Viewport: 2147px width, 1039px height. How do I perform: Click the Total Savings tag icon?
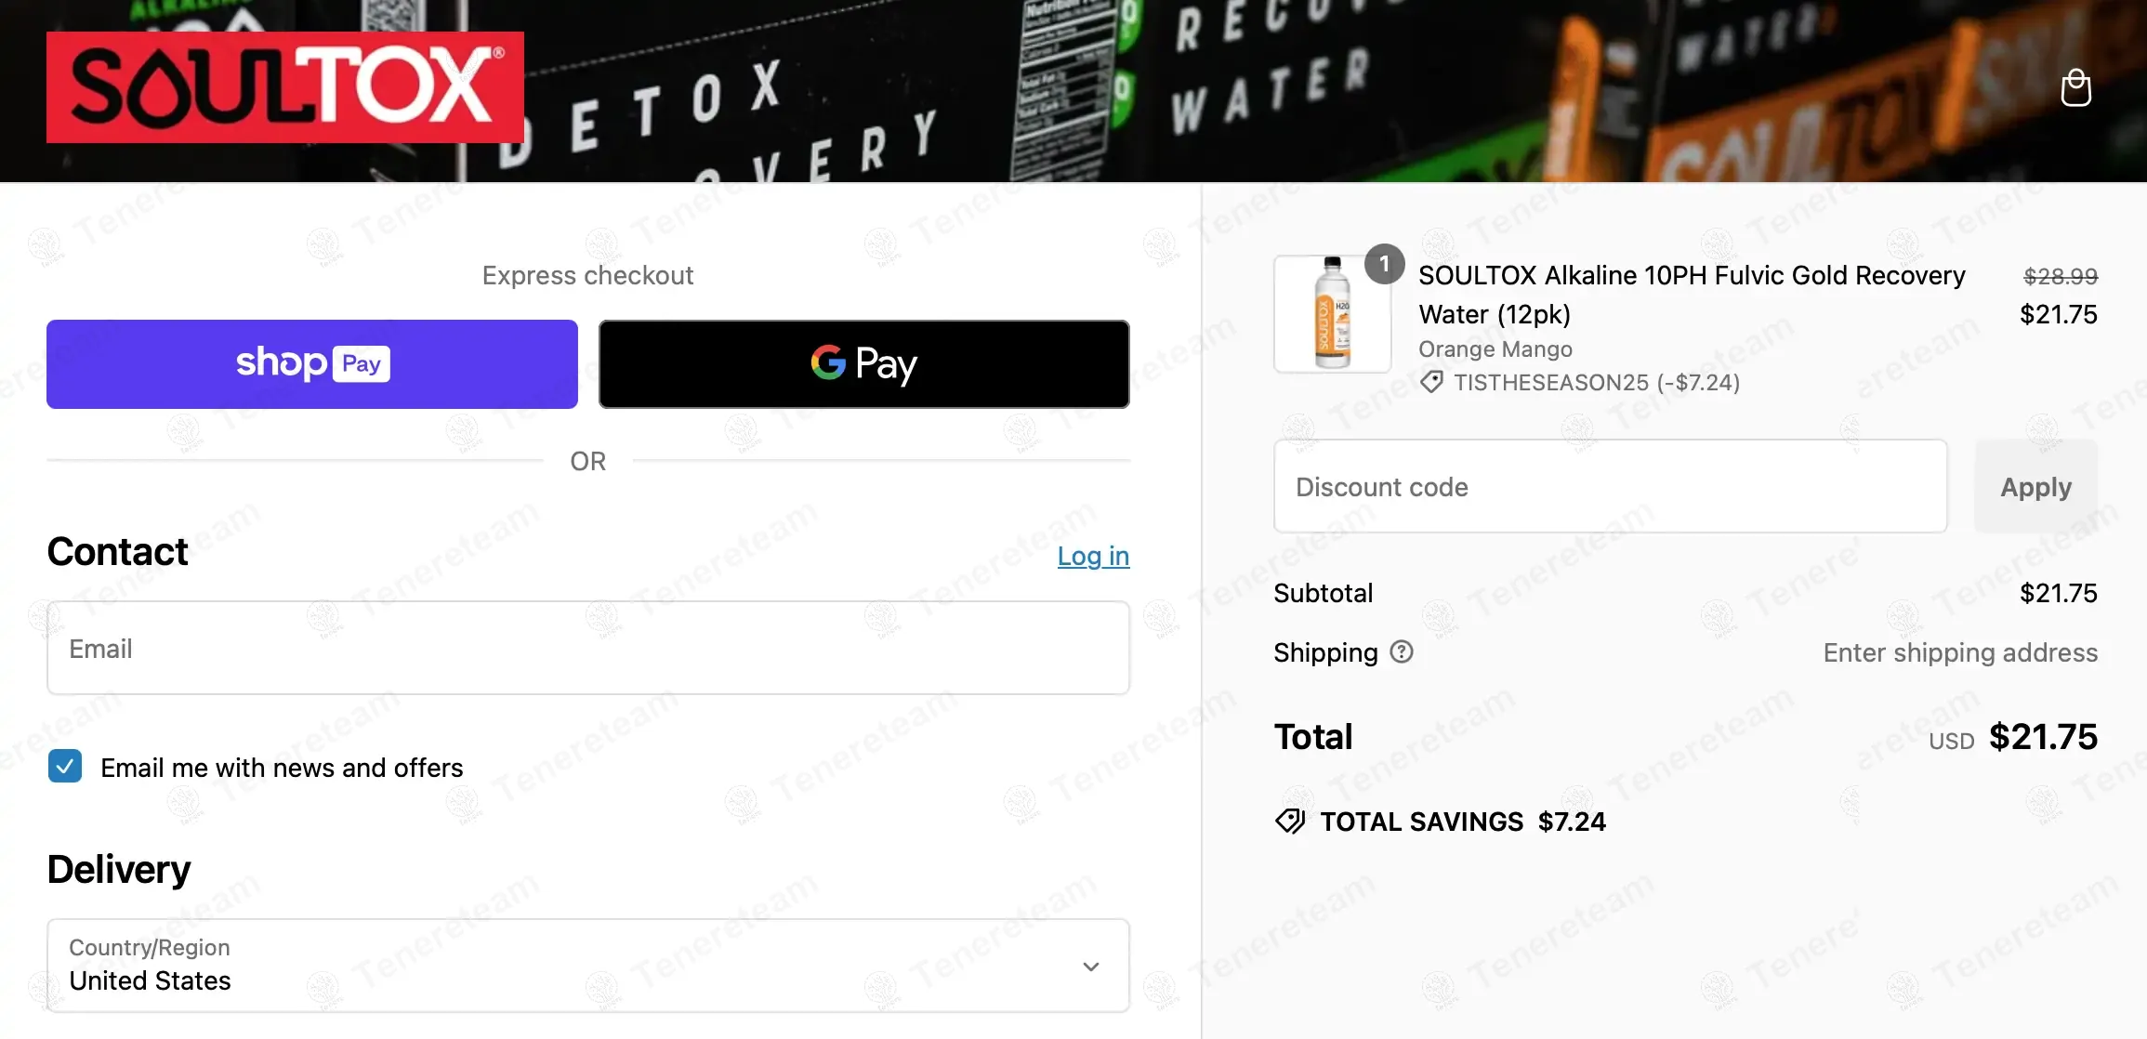1290,822
